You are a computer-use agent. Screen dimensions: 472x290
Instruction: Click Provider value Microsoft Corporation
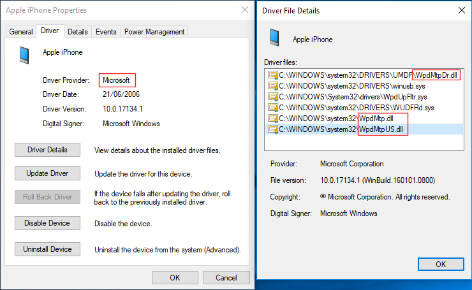point(352,164)
